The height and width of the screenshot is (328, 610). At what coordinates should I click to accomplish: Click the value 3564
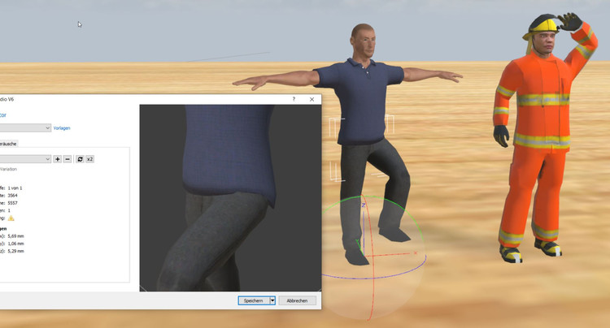tap(12, 196)
